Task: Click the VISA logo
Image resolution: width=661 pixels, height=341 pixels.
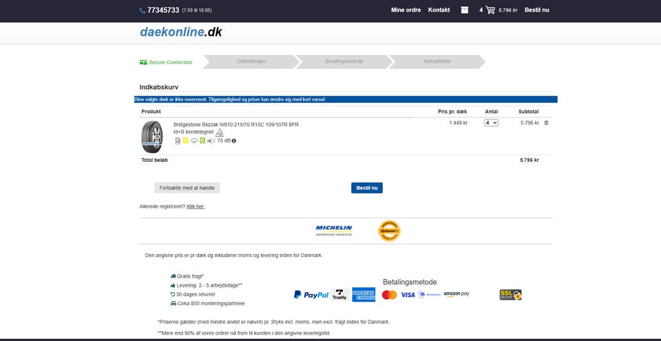Action: click(408, 295)
